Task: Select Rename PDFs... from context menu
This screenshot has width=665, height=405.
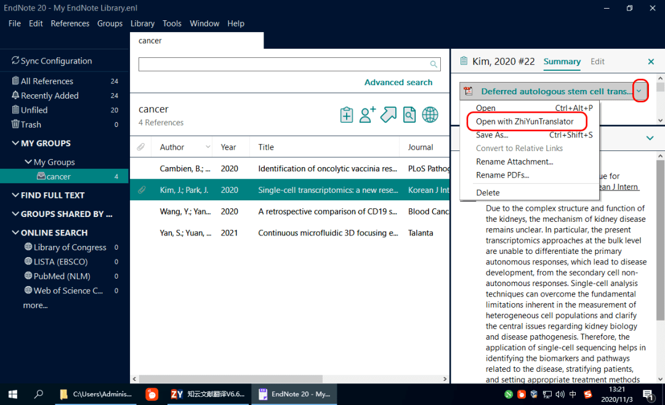Action: pyautogui.click(x=502, y=175)
